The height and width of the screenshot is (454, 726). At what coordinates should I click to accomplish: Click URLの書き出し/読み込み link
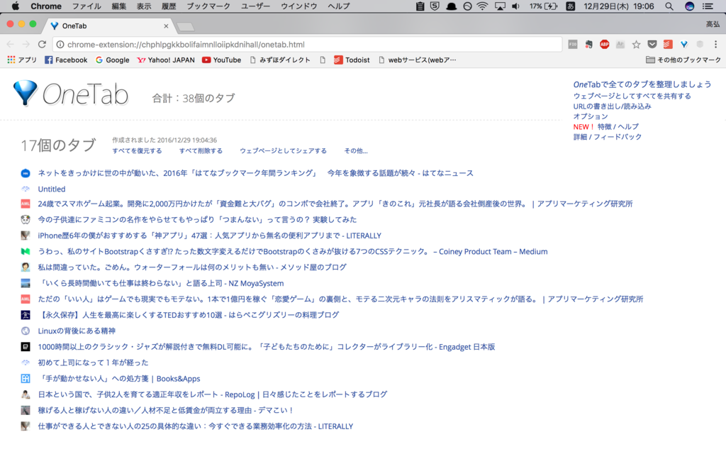(612, 106)
